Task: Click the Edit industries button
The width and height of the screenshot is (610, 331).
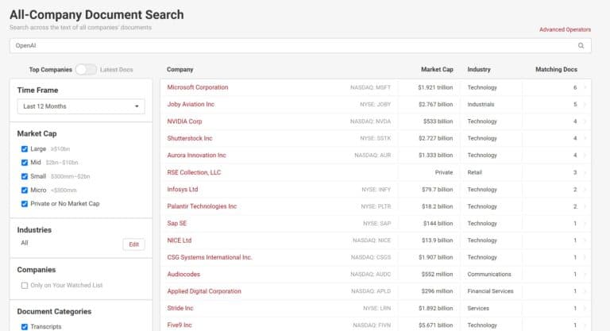Action: click(x=133, y=244)
